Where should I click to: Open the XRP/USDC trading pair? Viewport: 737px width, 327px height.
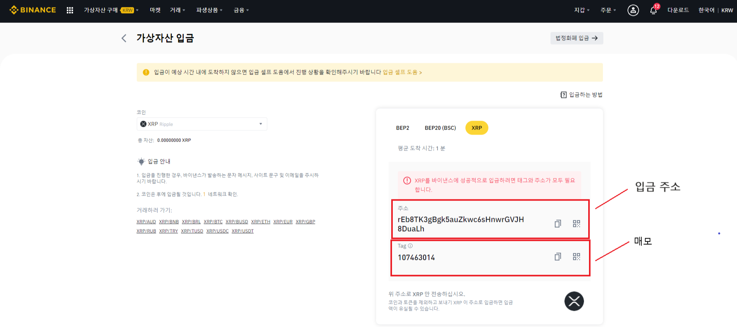pos(218,231)
